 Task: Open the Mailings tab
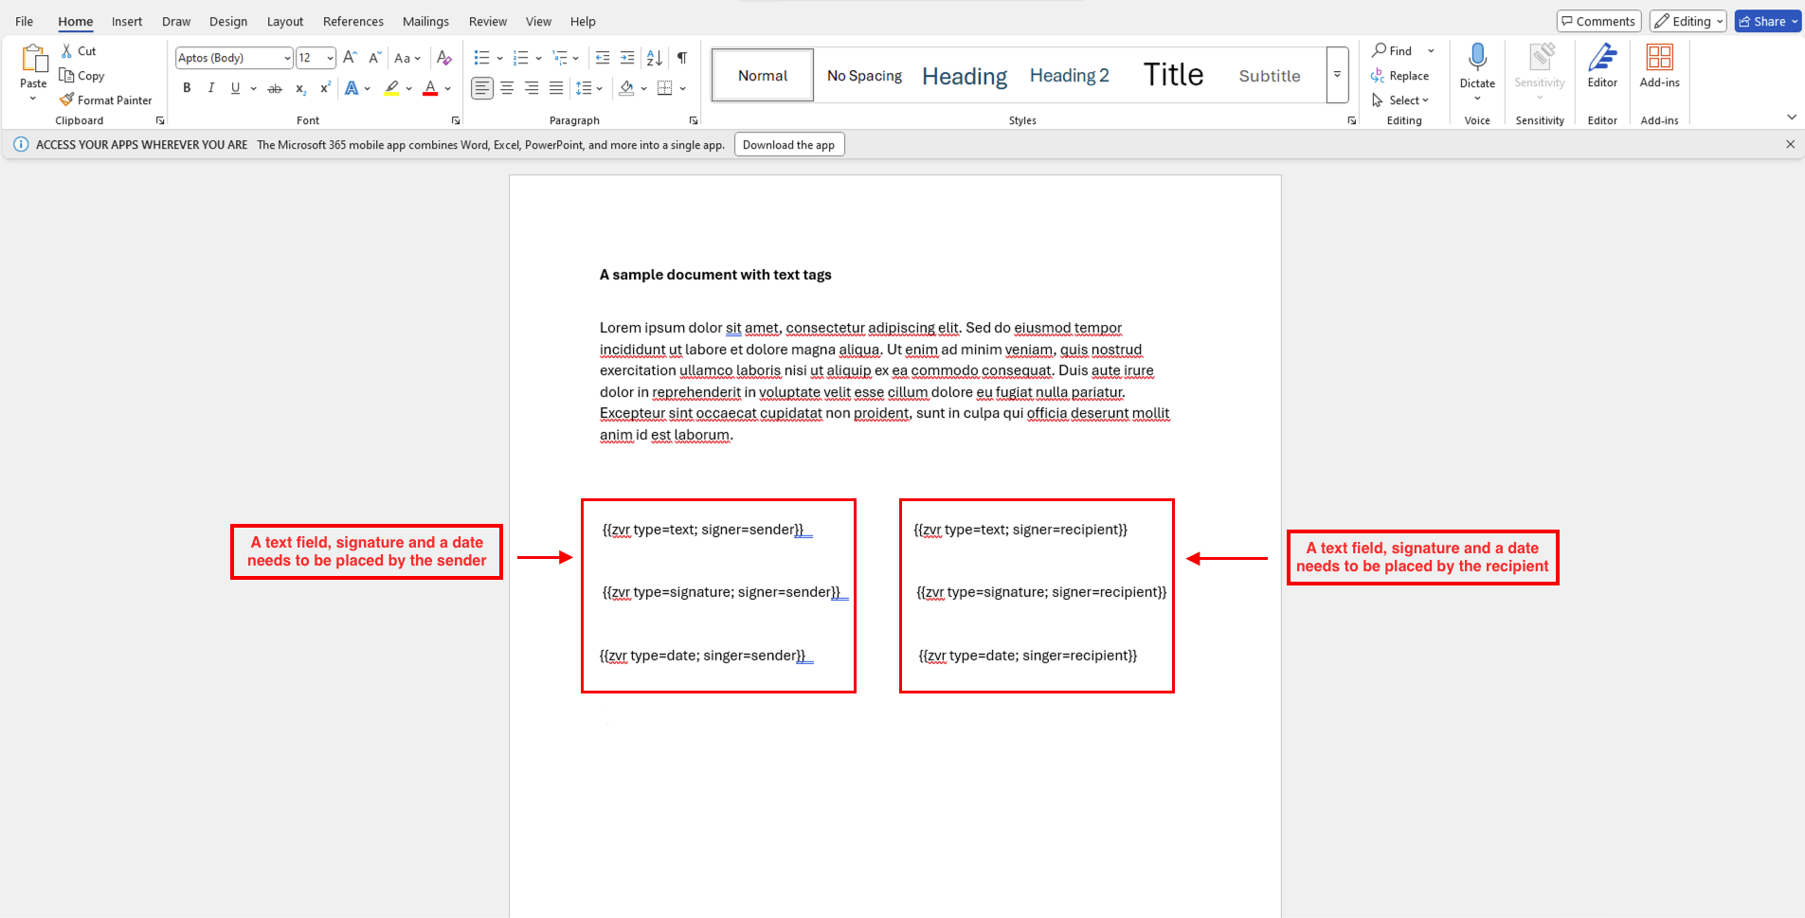pyautogui.click(x=425, y=21)
